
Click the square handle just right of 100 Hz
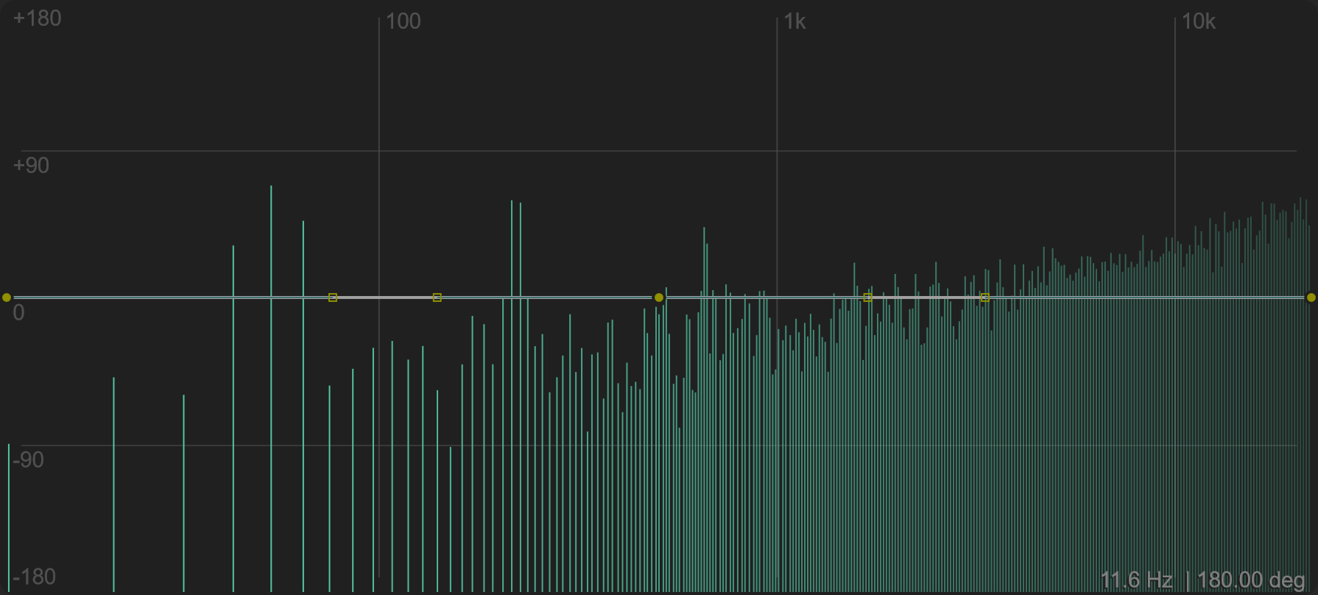[437, 297]
